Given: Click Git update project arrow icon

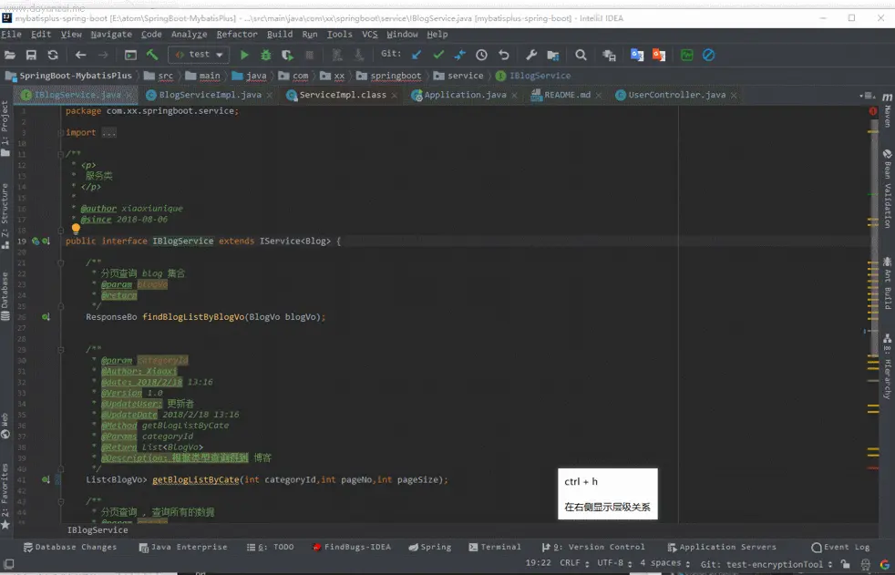Looking at the screenshot, I should pyautogui.click(x=417, y=55).
